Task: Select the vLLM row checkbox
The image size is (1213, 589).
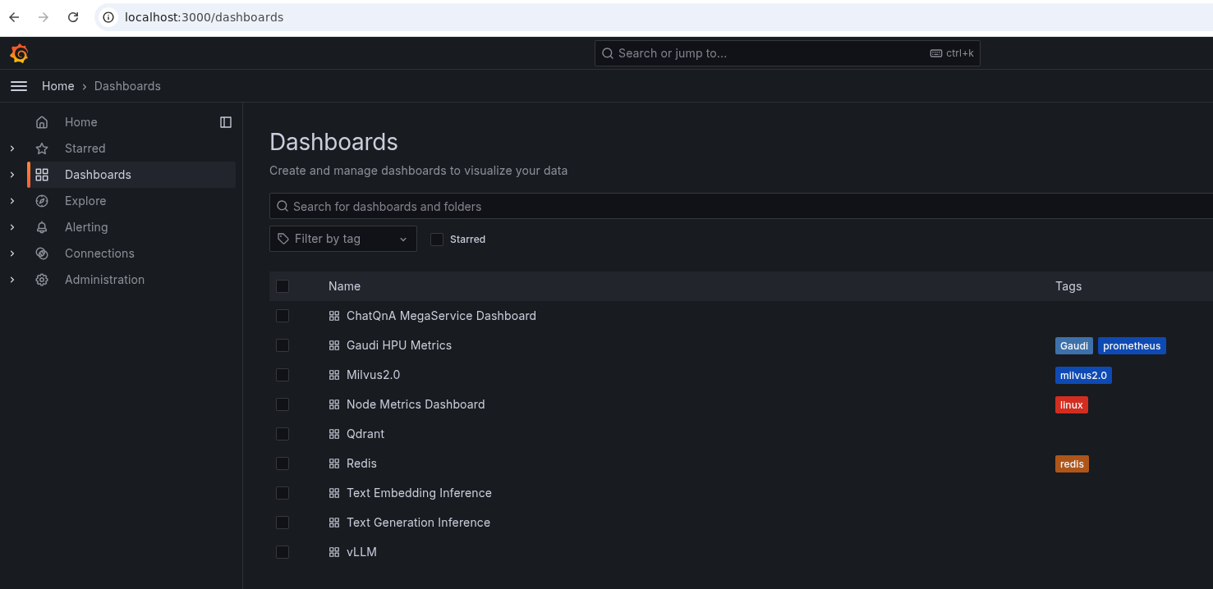Action: click(283, 552)
